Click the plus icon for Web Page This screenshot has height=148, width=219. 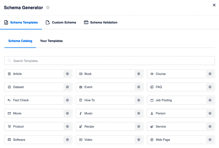210,140
